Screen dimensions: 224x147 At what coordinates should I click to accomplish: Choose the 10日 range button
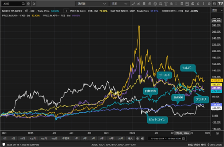click(x=22, y=138)
